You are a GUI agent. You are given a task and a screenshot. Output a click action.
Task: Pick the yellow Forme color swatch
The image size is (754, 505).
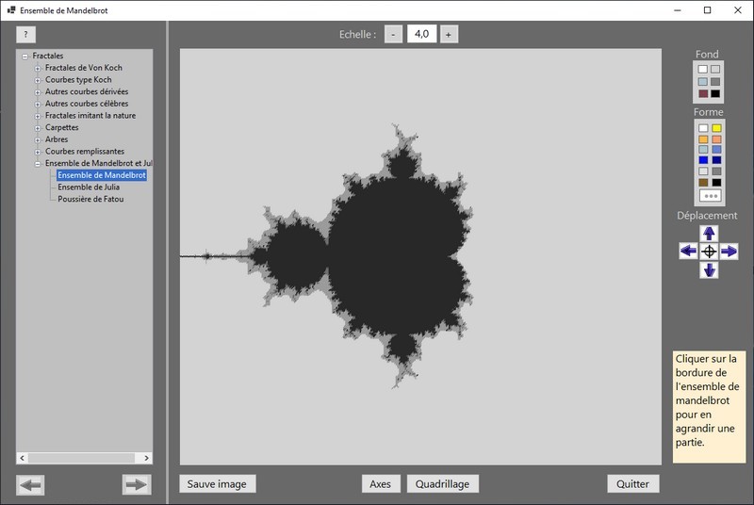pos(716,128)
